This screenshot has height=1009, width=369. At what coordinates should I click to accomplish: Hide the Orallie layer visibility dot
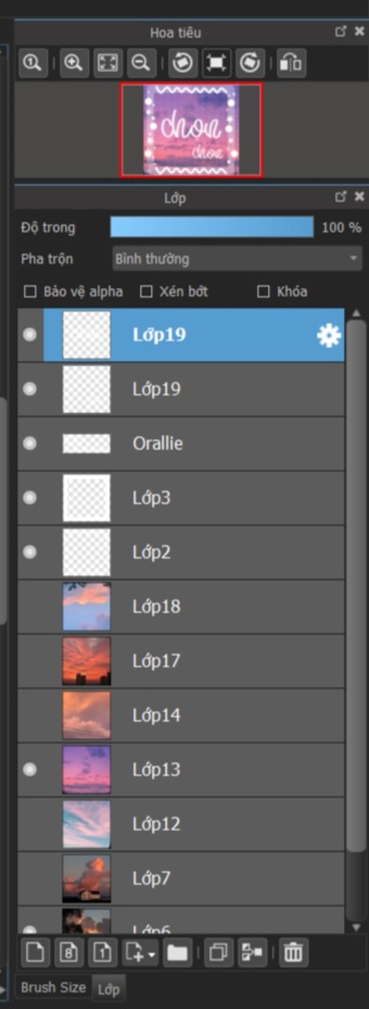coord(30,443)
